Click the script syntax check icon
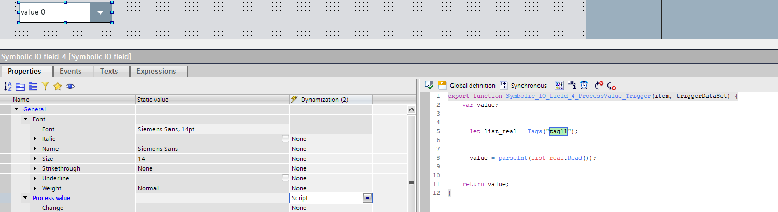The image size is (778, 212). click(429, 86)
